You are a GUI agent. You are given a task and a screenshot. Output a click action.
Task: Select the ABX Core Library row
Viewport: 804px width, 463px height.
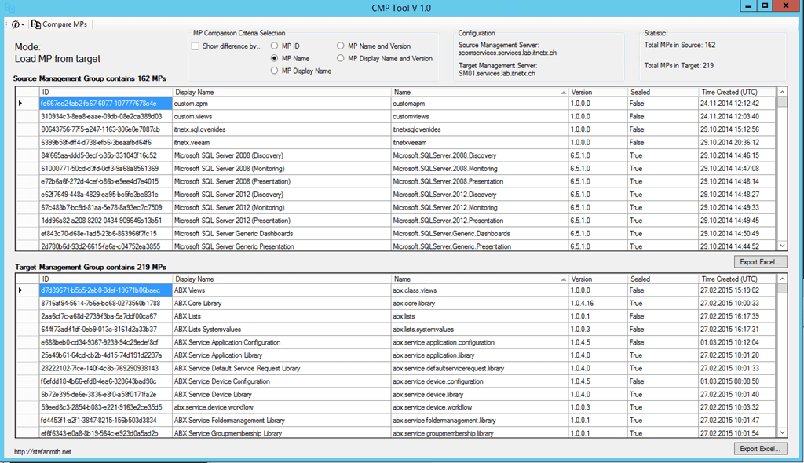(236, 303)
